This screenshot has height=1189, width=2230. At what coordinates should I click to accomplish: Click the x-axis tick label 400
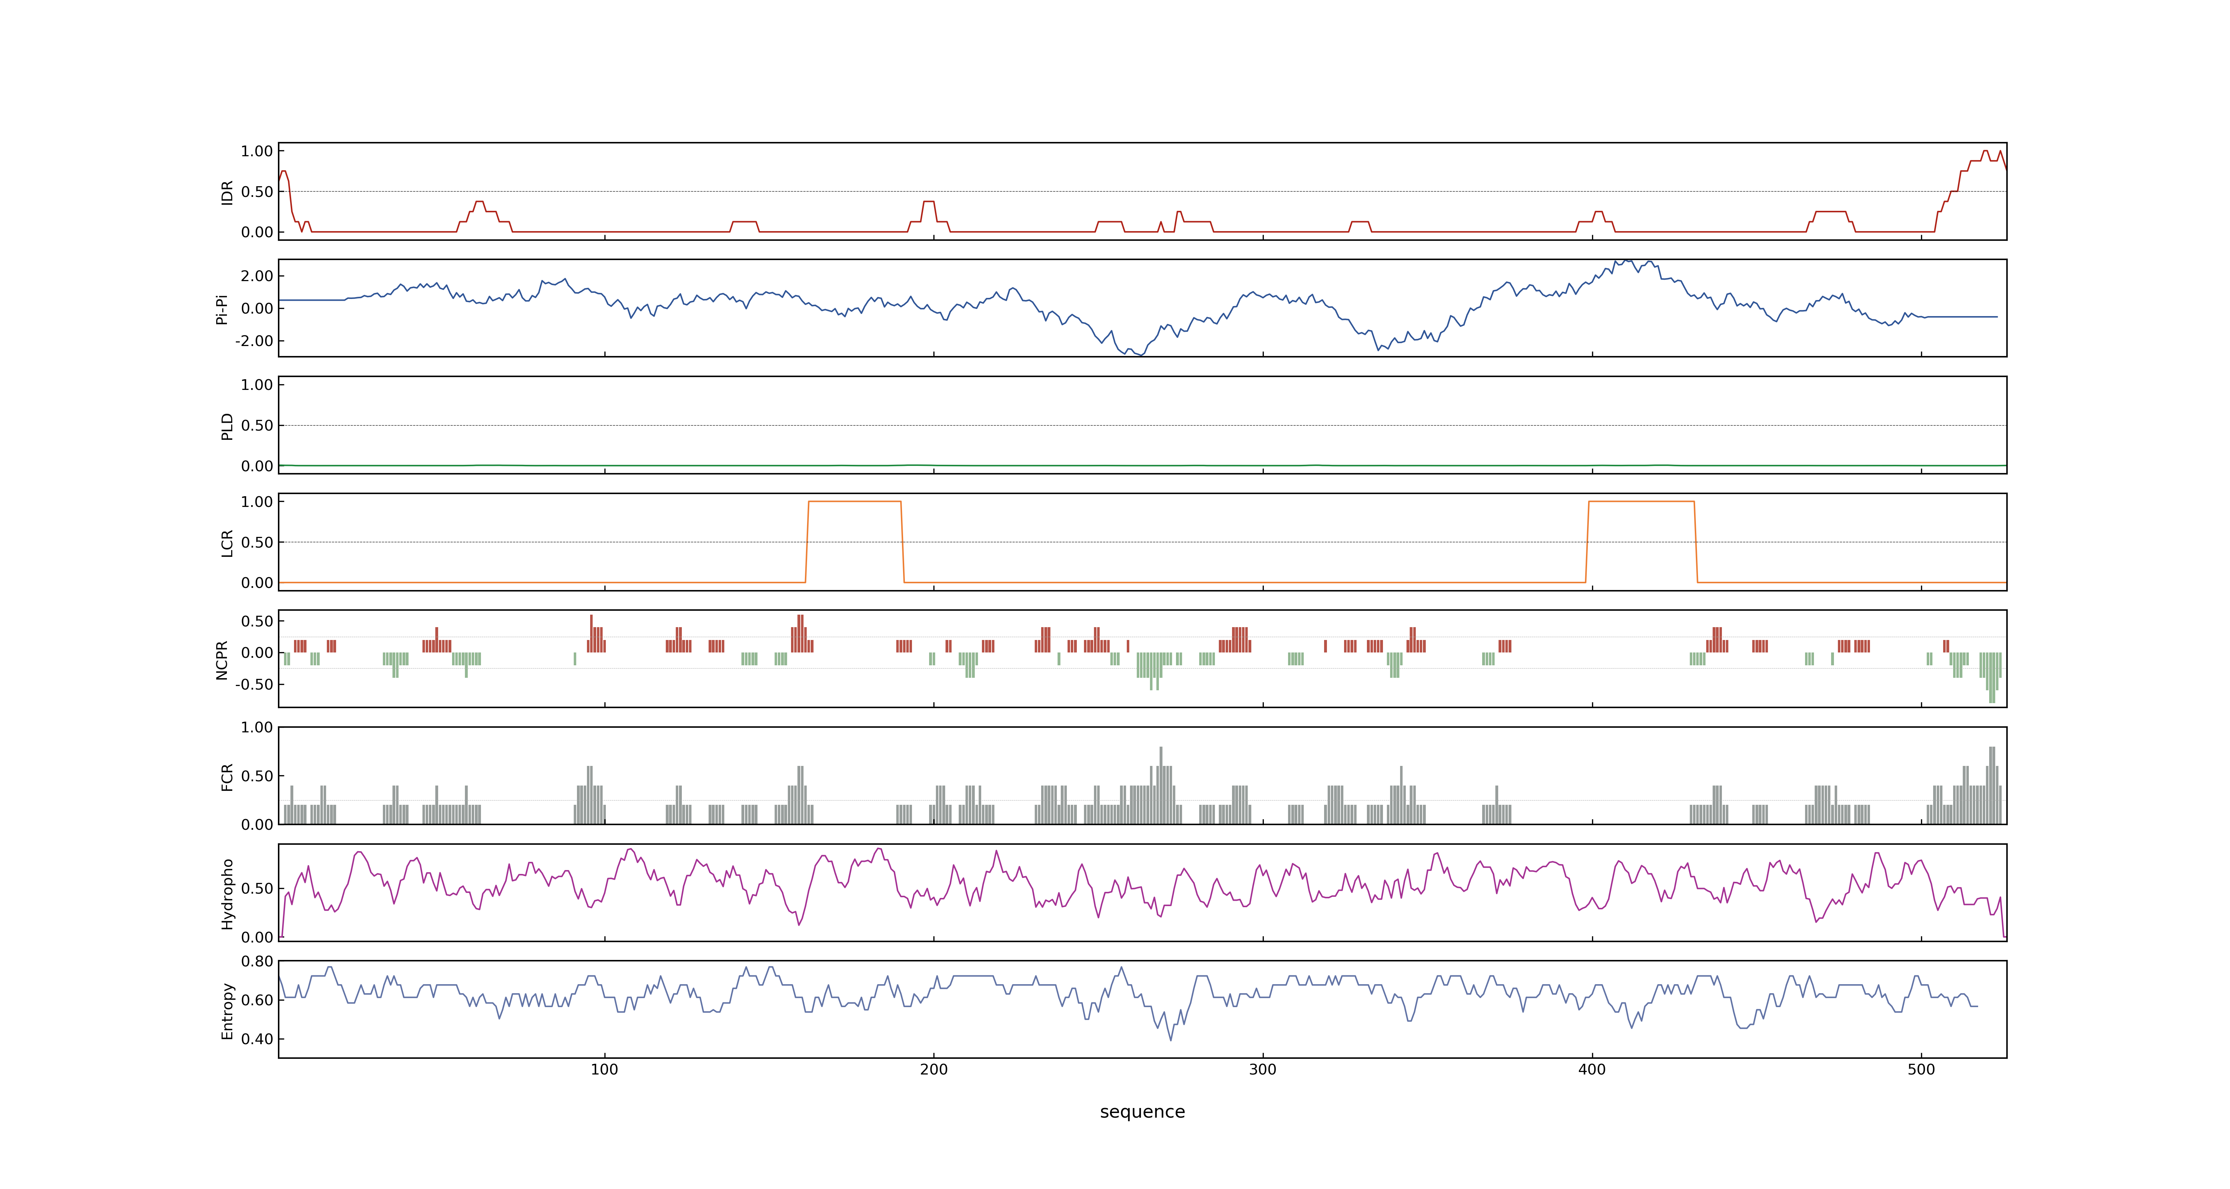point(1592,1069)
